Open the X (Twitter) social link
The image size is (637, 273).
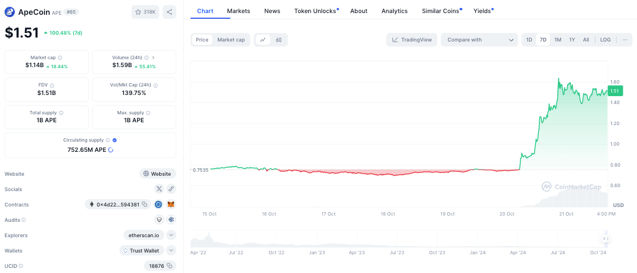coord(159,189)
